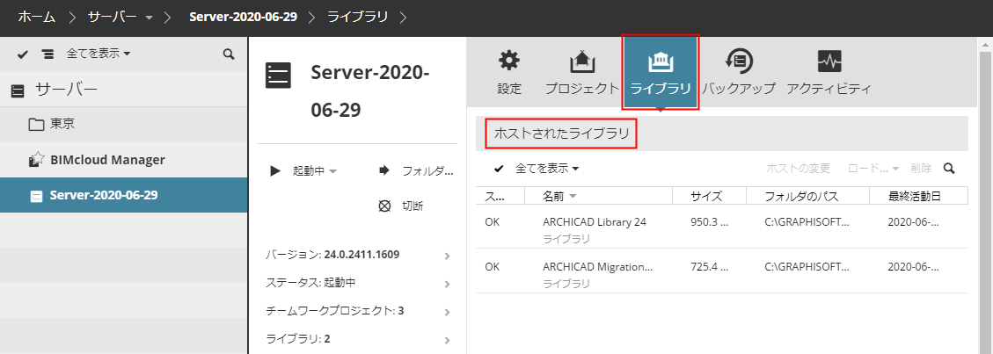Click サーバー breadcrumb link
This screenshot has height=354, width=993.
[x=112, y=17]
